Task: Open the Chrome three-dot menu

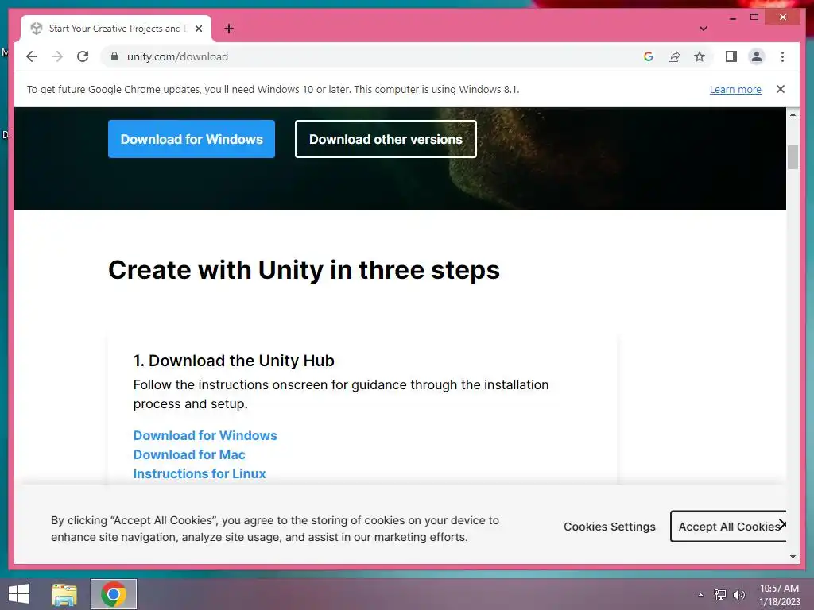Action: pos(782,56)
